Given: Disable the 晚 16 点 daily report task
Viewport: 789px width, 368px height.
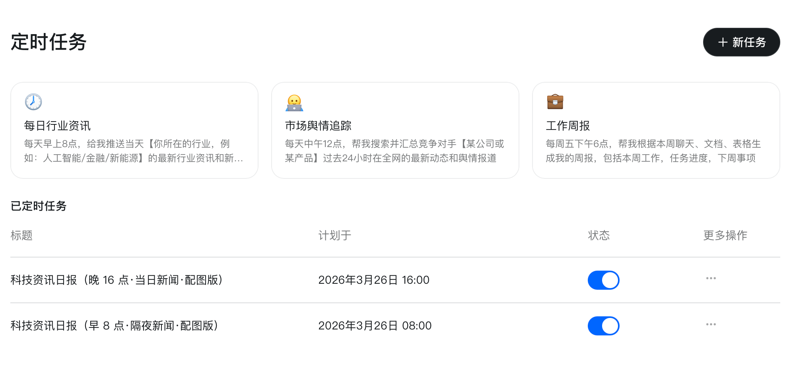Looking at the screenshot, I should click(603, 280).
